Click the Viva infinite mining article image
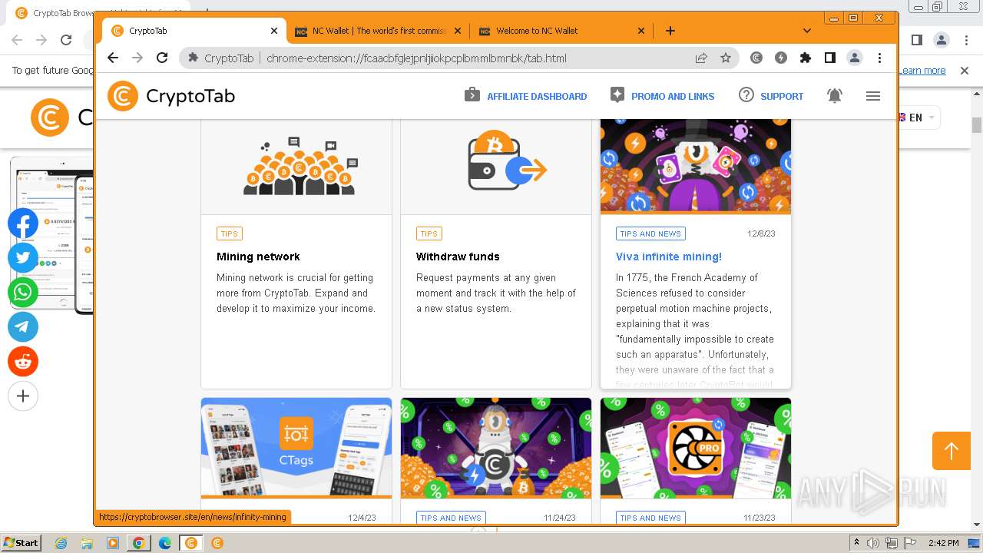983x553 pixels. [x=696, y=166]
